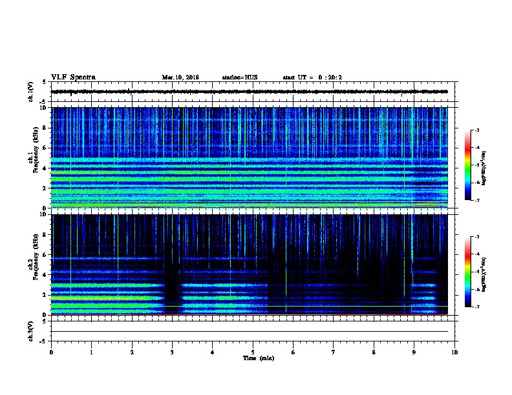Click the "ch.1(V)" waveform axis label
Image resolution: width=512 pixels, height=395 pixels.
[x=30, y=92]
